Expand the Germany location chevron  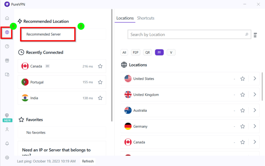tap(255, 126)
